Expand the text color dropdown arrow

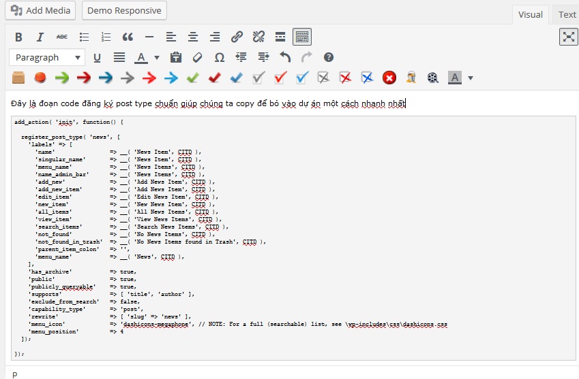(157, 57)
